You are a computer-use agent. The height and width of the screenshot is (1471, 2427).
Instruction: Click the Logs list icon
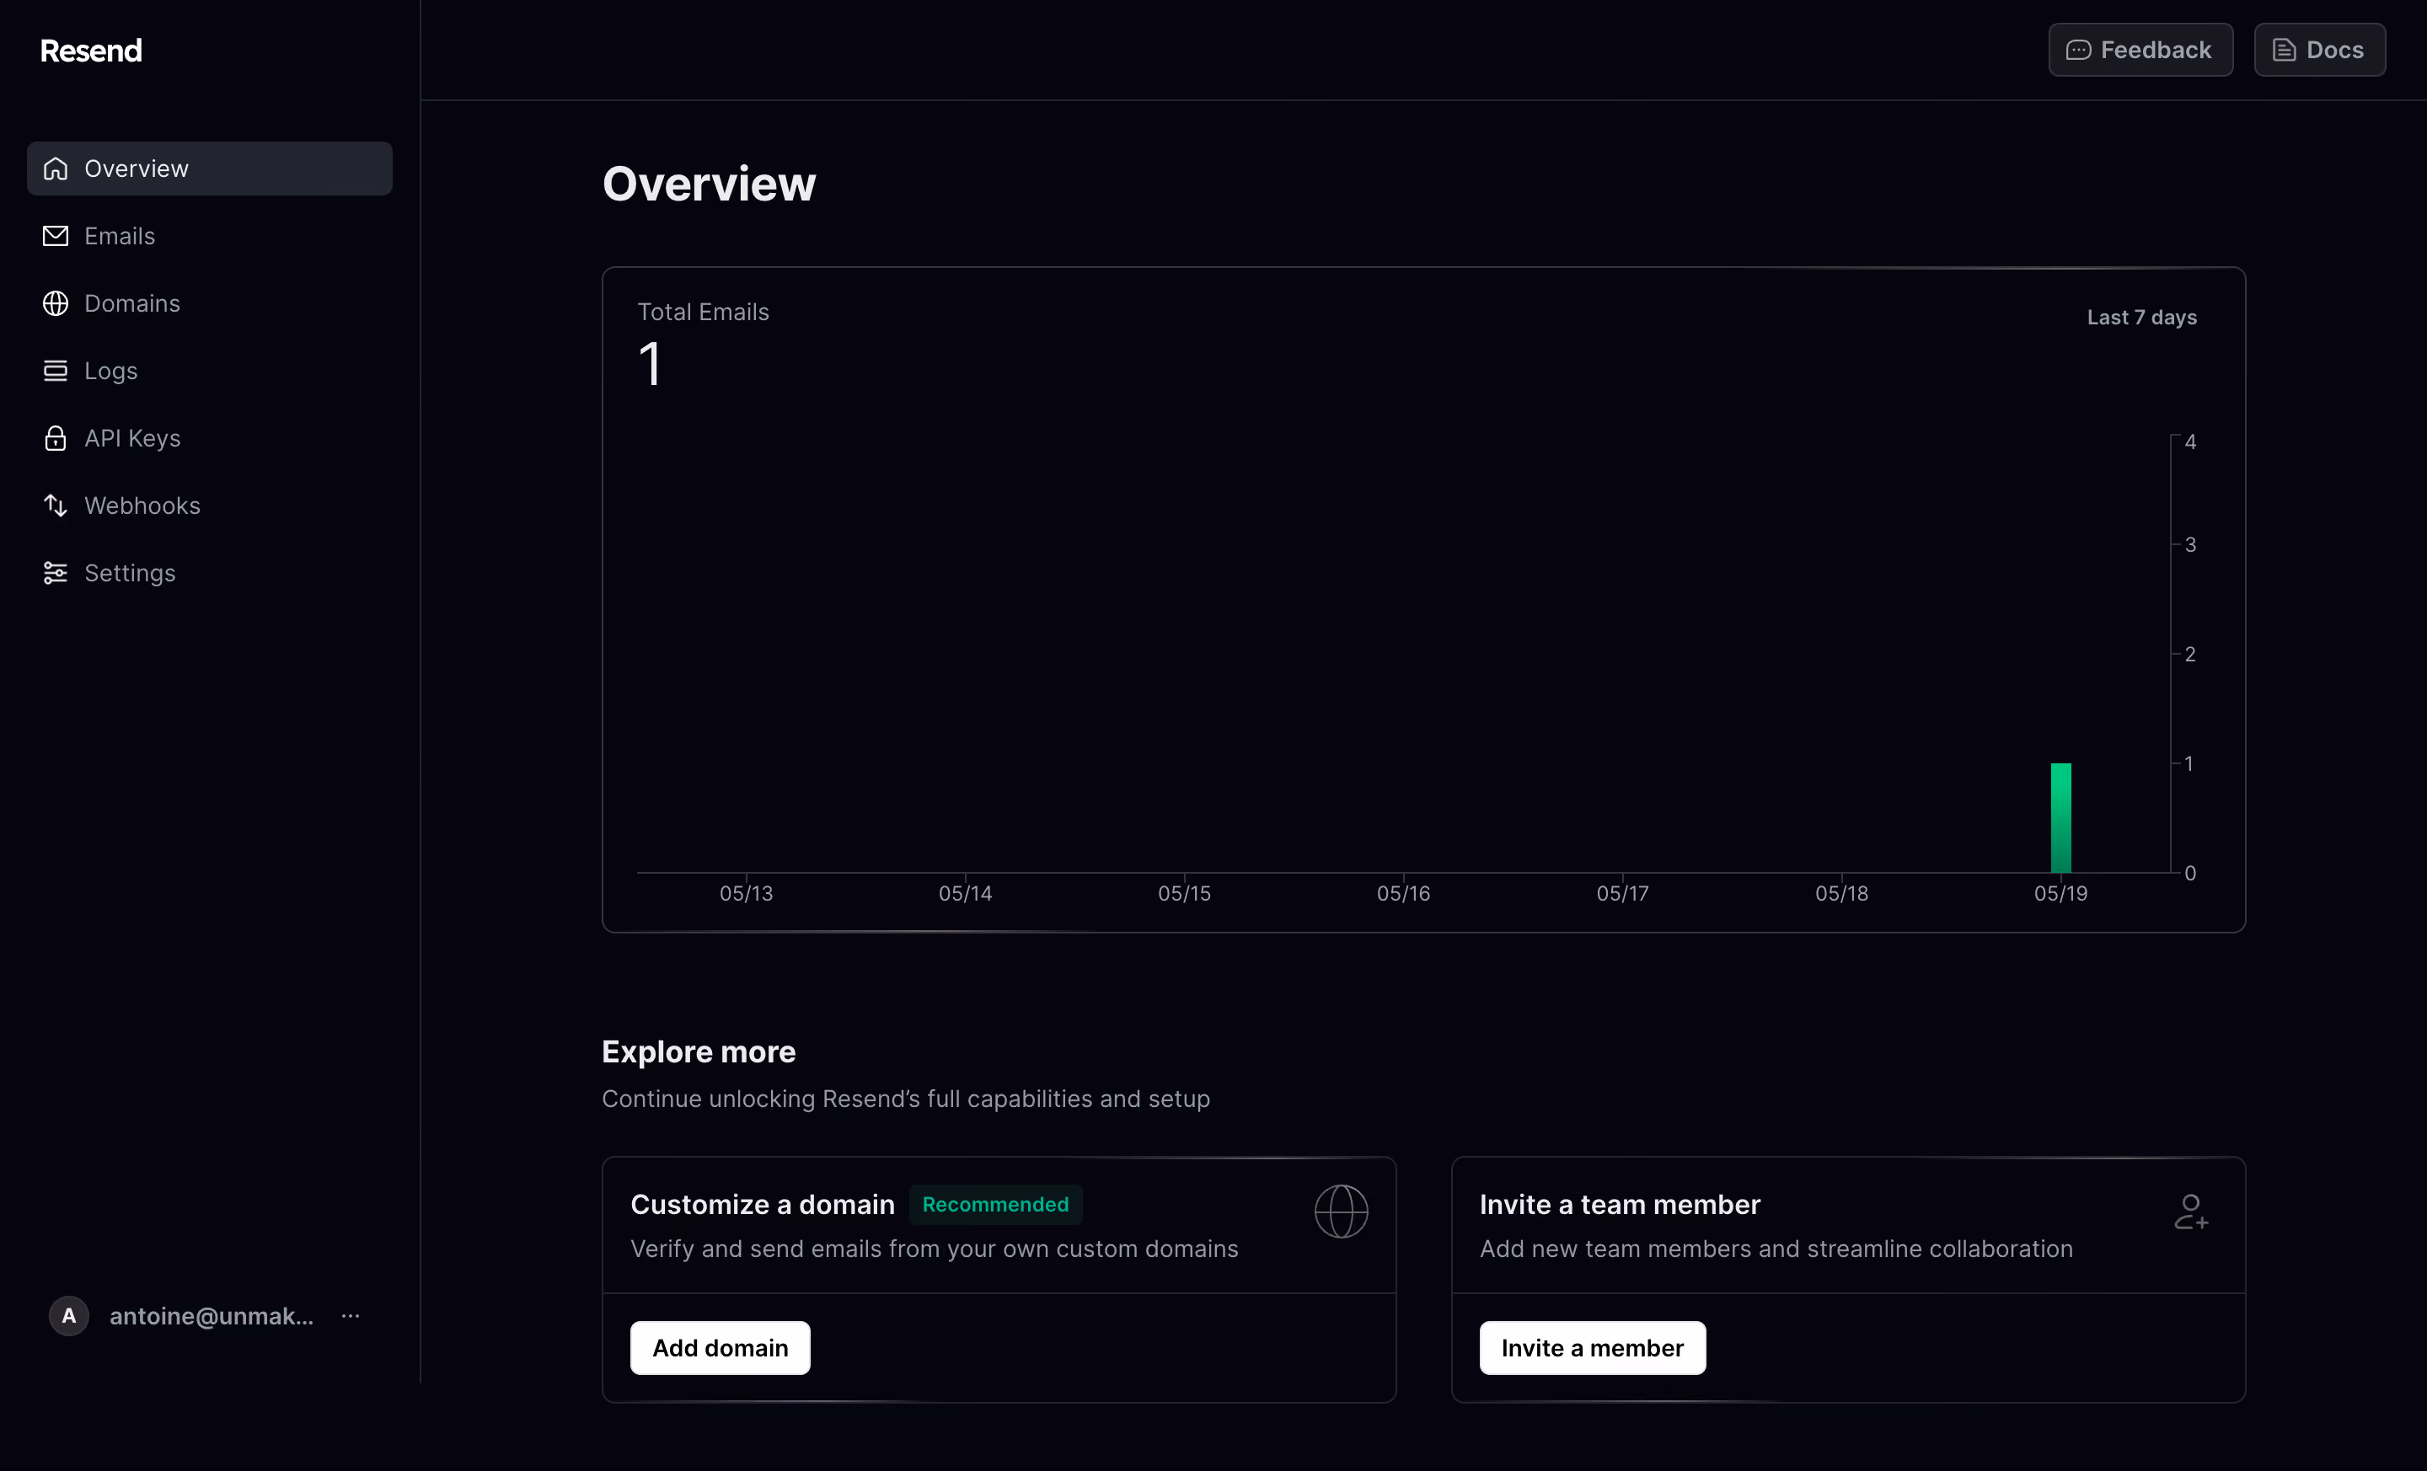click(x=55, y=370)
